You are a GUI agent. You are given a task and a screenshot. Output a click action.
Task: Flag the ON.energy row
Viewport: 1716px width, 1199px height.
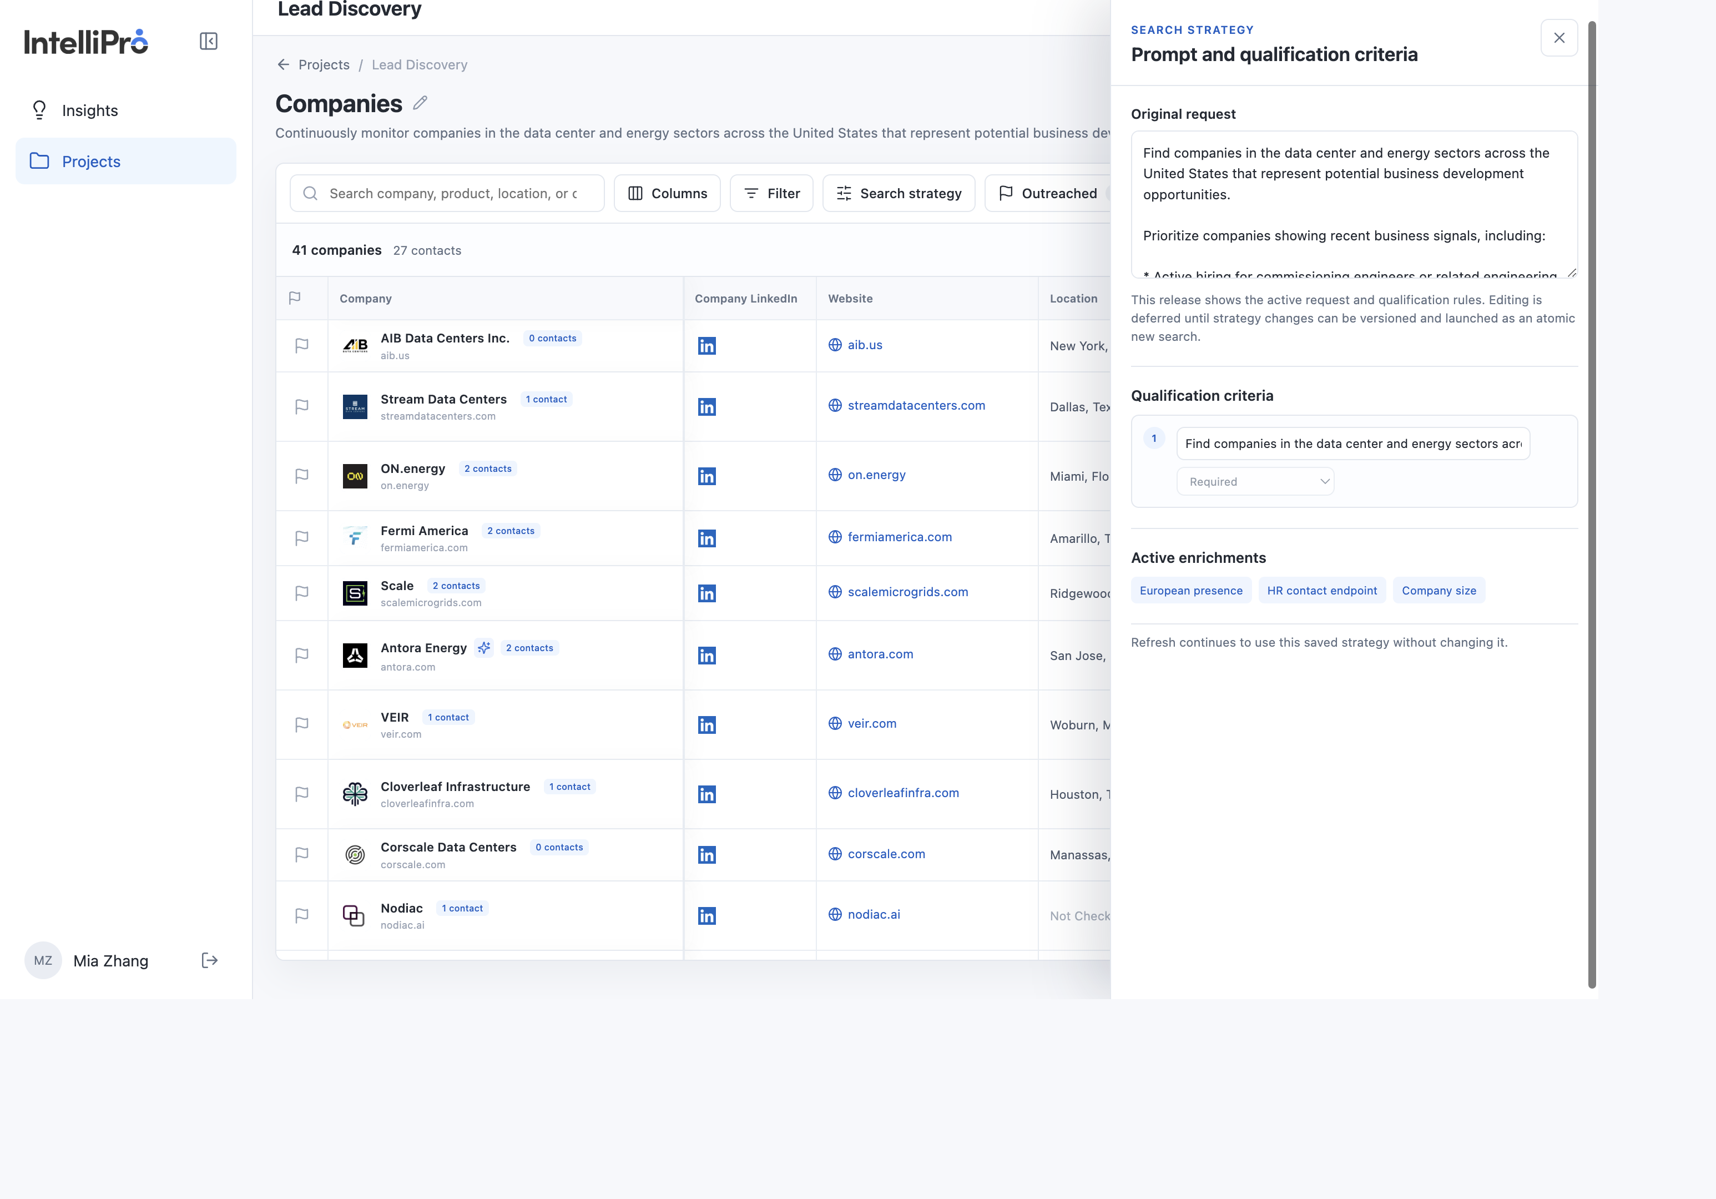point(302,476)
